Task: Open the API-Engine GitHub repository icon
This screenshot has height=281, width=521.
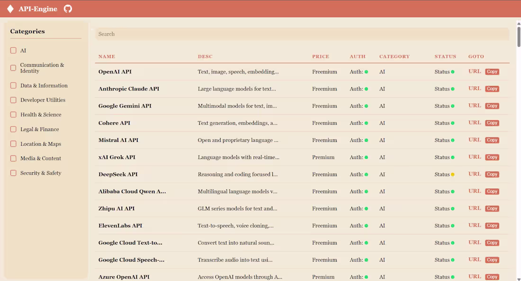Action: coord(68,9)
